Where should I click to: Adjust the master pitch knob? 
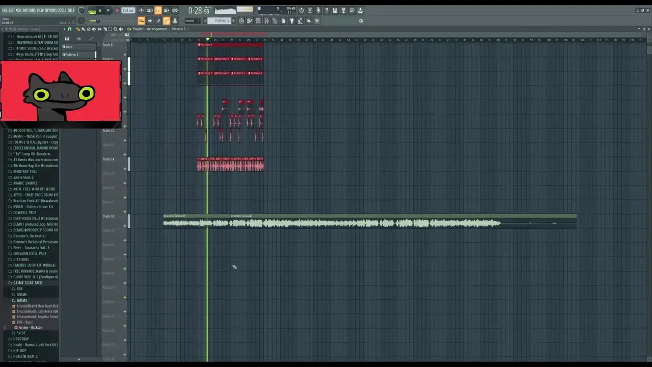coord(81,21)
